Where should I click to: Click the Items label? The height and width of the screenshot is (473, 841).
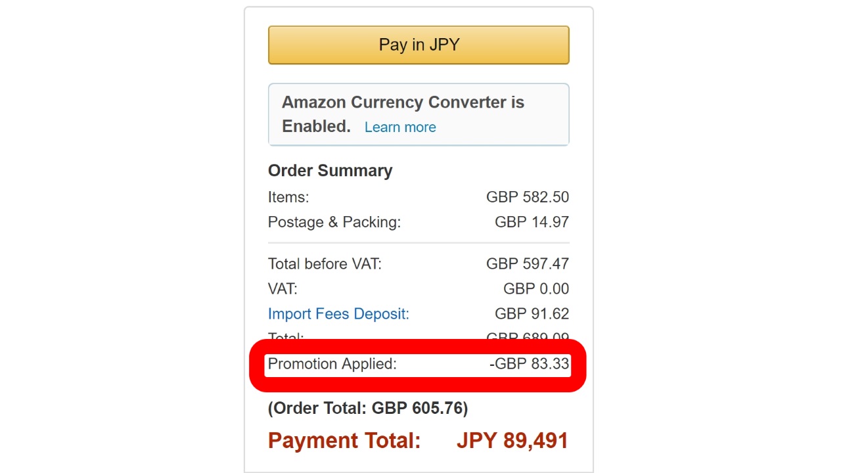[288, 197]
